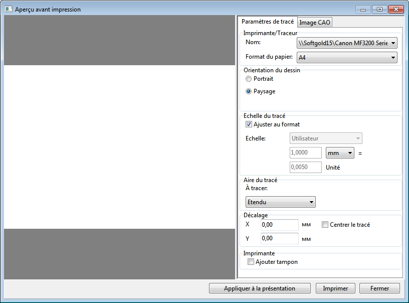Expand the Etendu plot area dropdown

[280, 202]
